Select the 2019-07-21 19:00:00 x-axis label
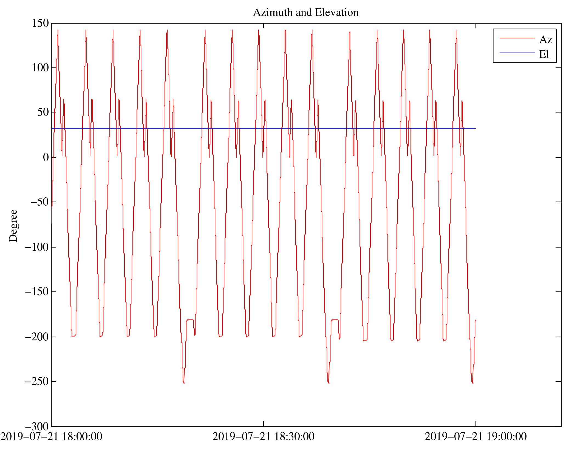Screen dimensions: 569x462 pos(476,437)
